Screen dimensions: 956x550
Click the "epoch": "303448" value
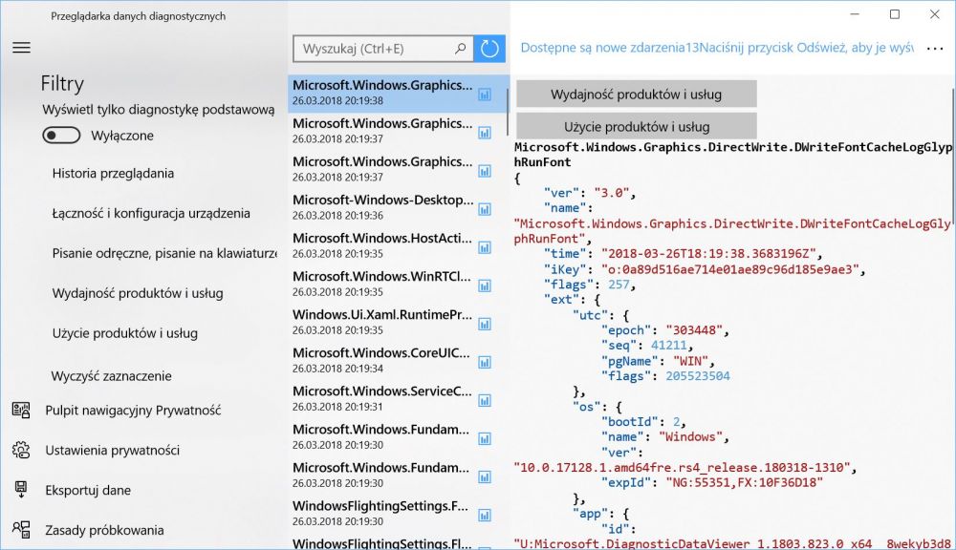[694, 330]
